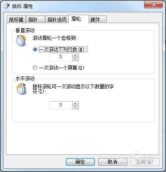Viewport: 166px width, 172px height.
Task: Select 一次滚动一个屏幕 radio button
Action: [x=35, y=68]
